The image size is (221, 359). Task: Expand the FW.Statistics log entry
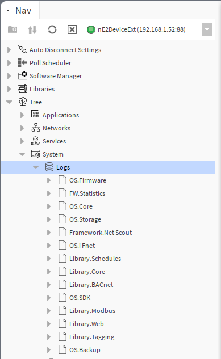[x=49, y=193]
